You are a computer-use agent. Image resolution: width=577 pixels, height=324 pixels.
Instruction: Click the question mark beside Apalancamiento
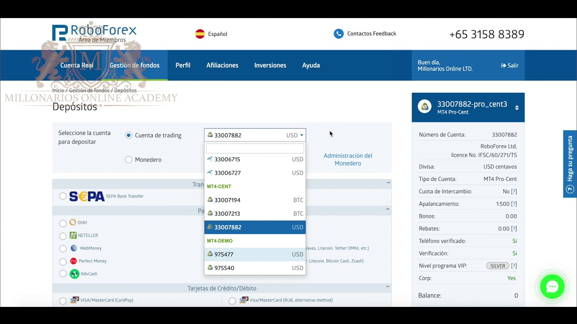tap(514, 204)
